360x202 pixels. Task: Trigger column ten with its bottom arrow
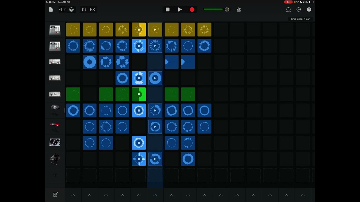click(221, 195)
